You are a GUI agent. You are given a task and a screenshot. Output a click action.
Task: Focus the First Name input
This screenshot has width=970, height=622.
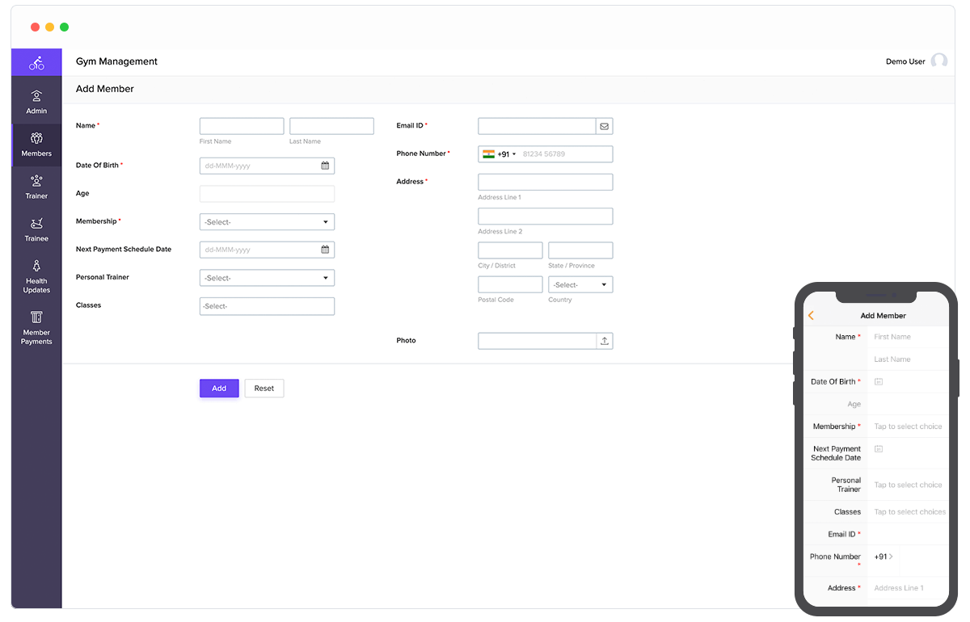[x=242, y=126]
